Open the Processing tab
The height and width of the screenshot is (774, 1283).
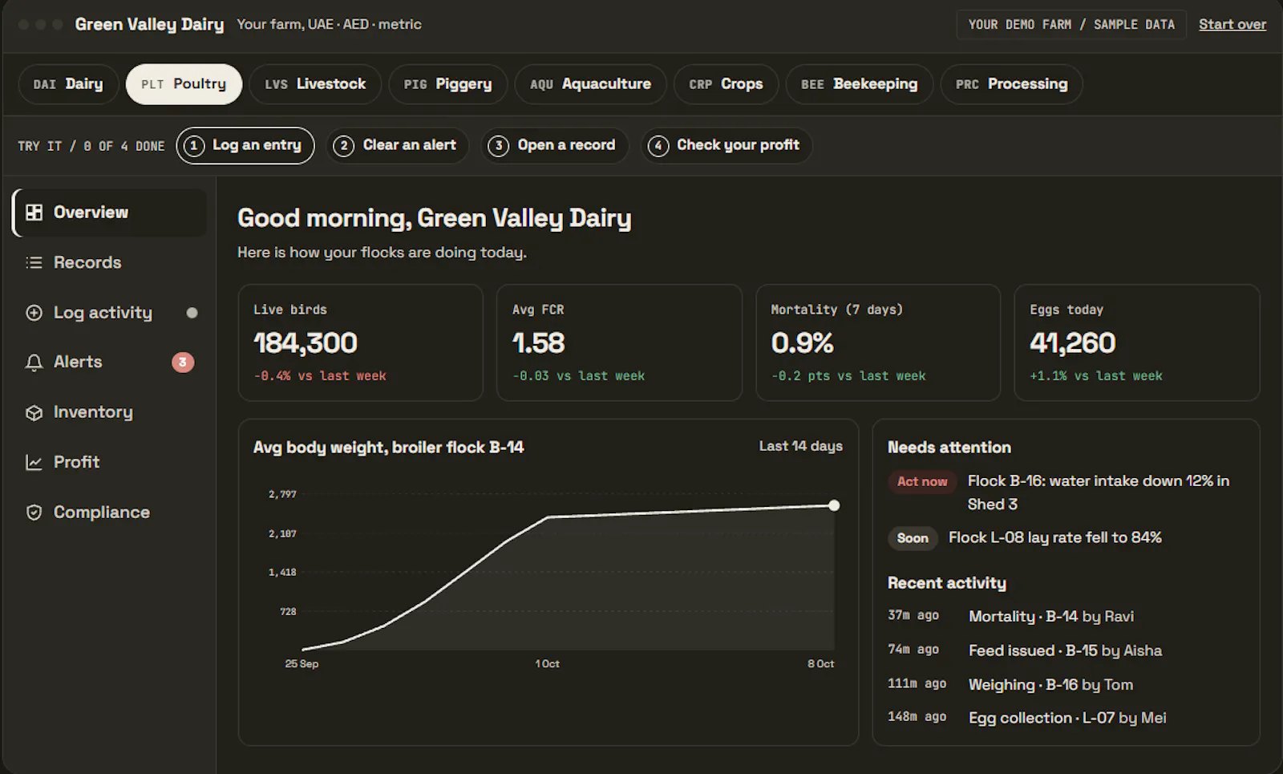click(1011, 84)
